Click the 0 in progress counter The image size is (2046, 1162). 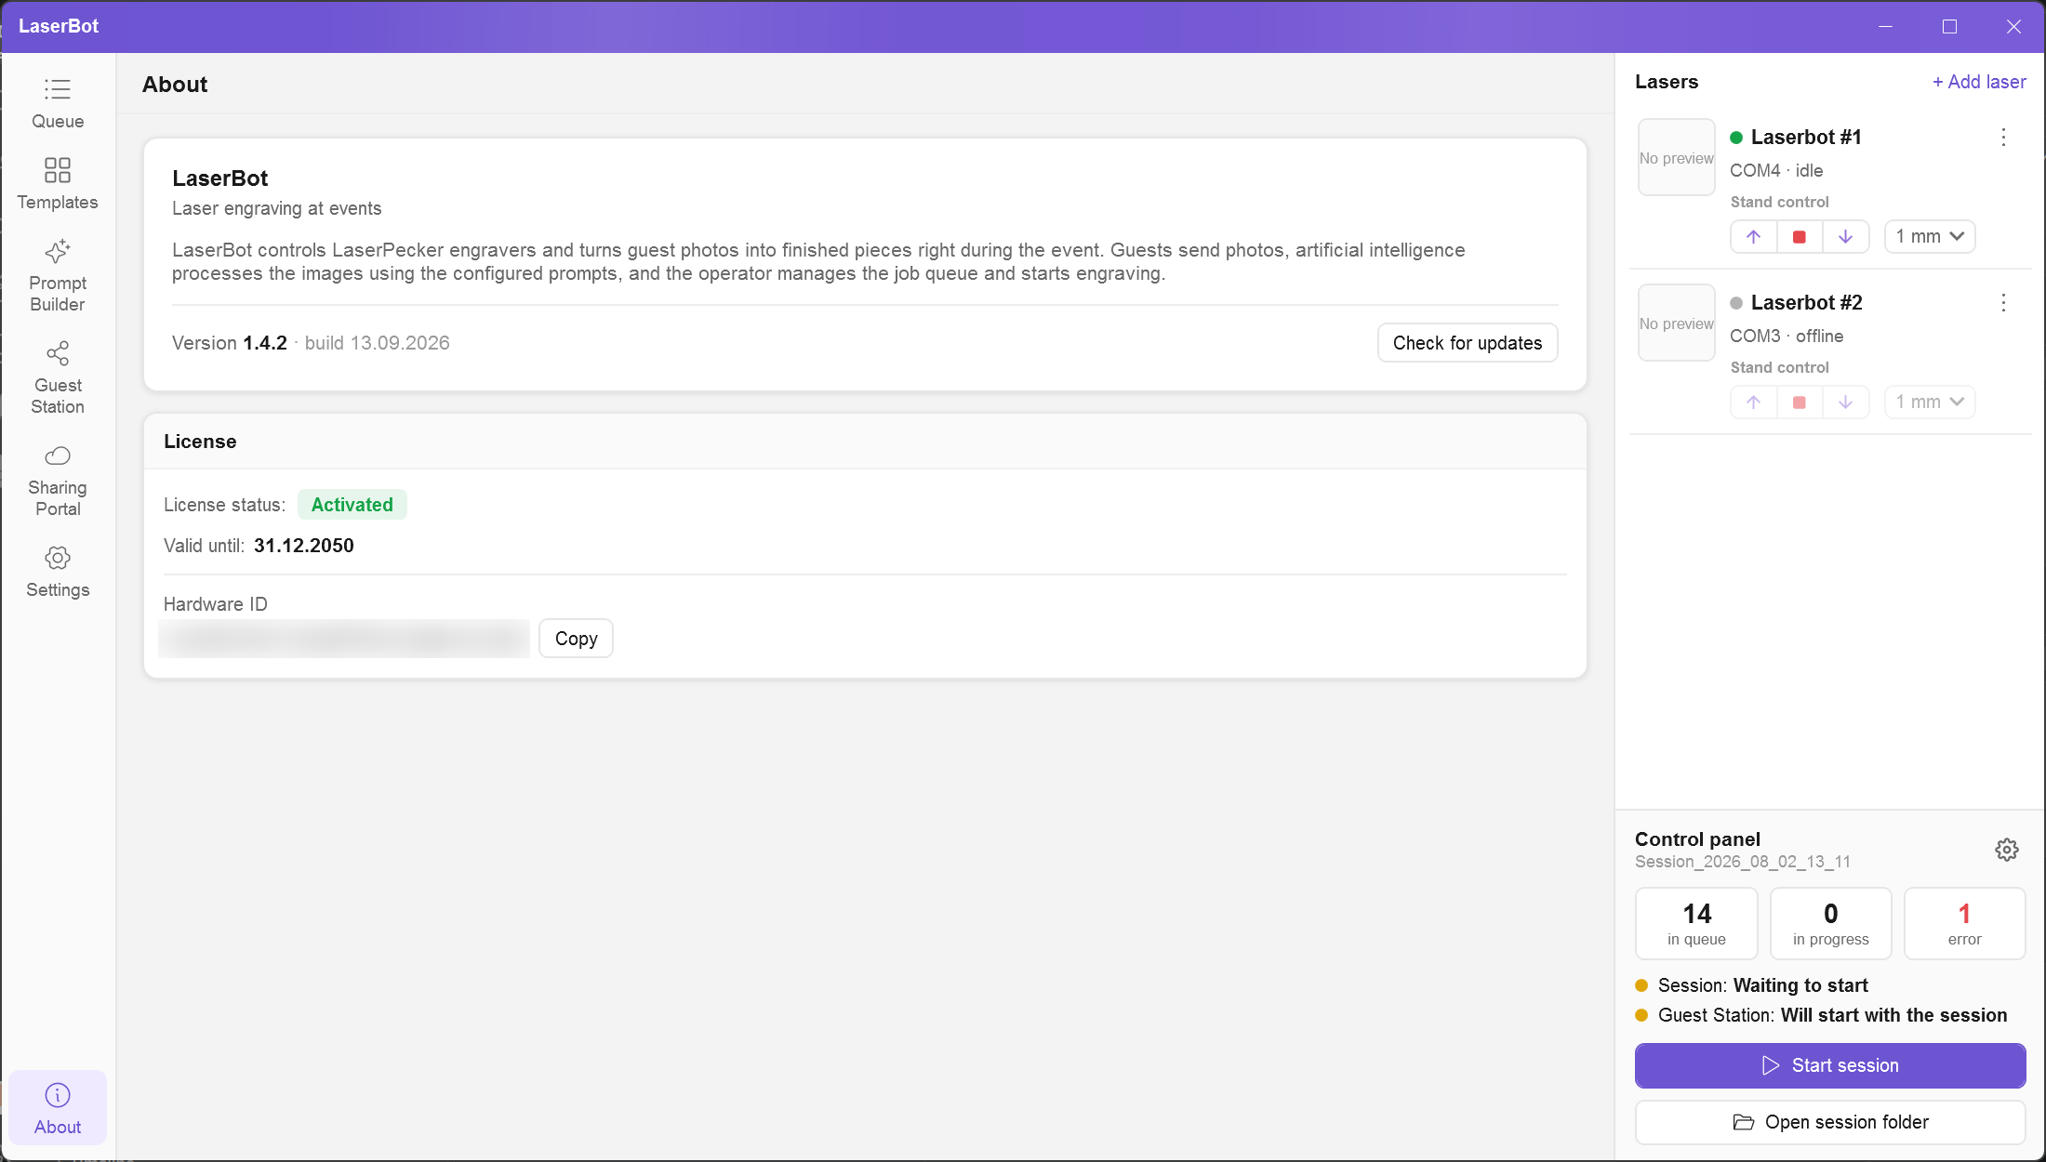1830,923
